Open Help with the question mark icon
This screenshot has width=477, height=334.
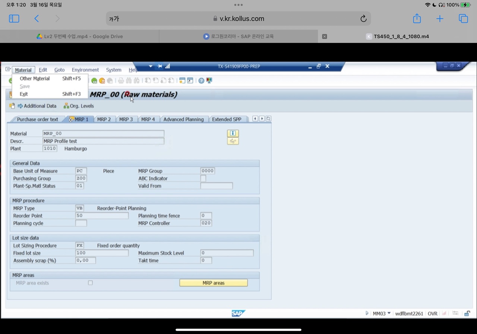tap(201, 81)
